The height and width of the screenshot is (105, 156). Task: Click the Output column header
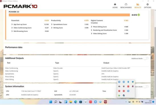point(106,63)
